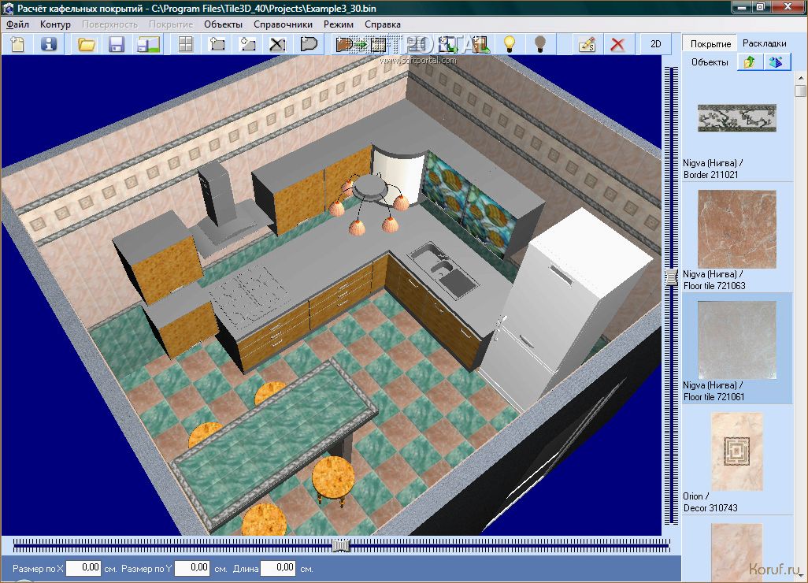Click the Длина input field
The width and height of the screenshot is (808, 583).
coord(278,568)
